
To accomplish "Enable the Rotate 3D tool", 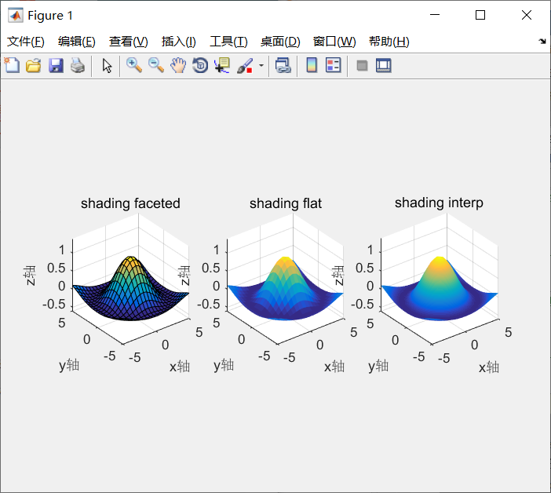I will point(200,66).
